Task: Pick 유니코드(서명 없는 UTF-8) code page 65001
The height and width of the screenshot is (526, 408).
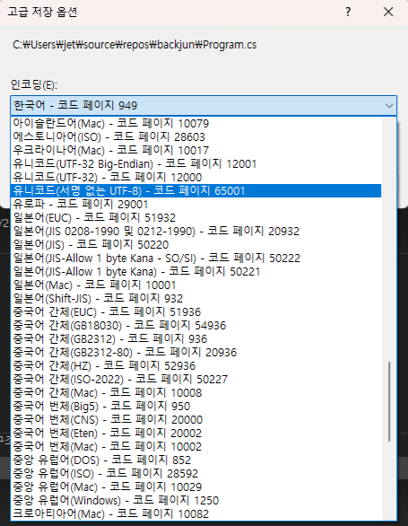Action: coord(195,190)
